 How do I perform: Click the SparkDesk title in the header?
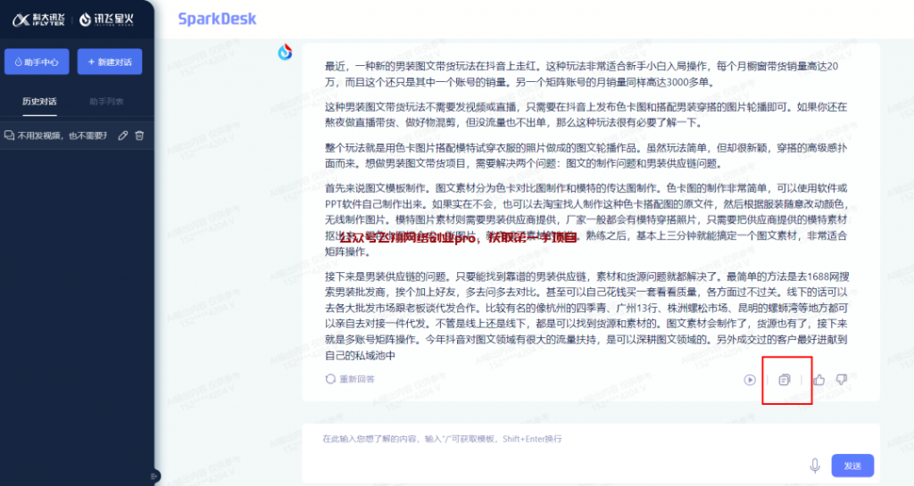[217, 19]
